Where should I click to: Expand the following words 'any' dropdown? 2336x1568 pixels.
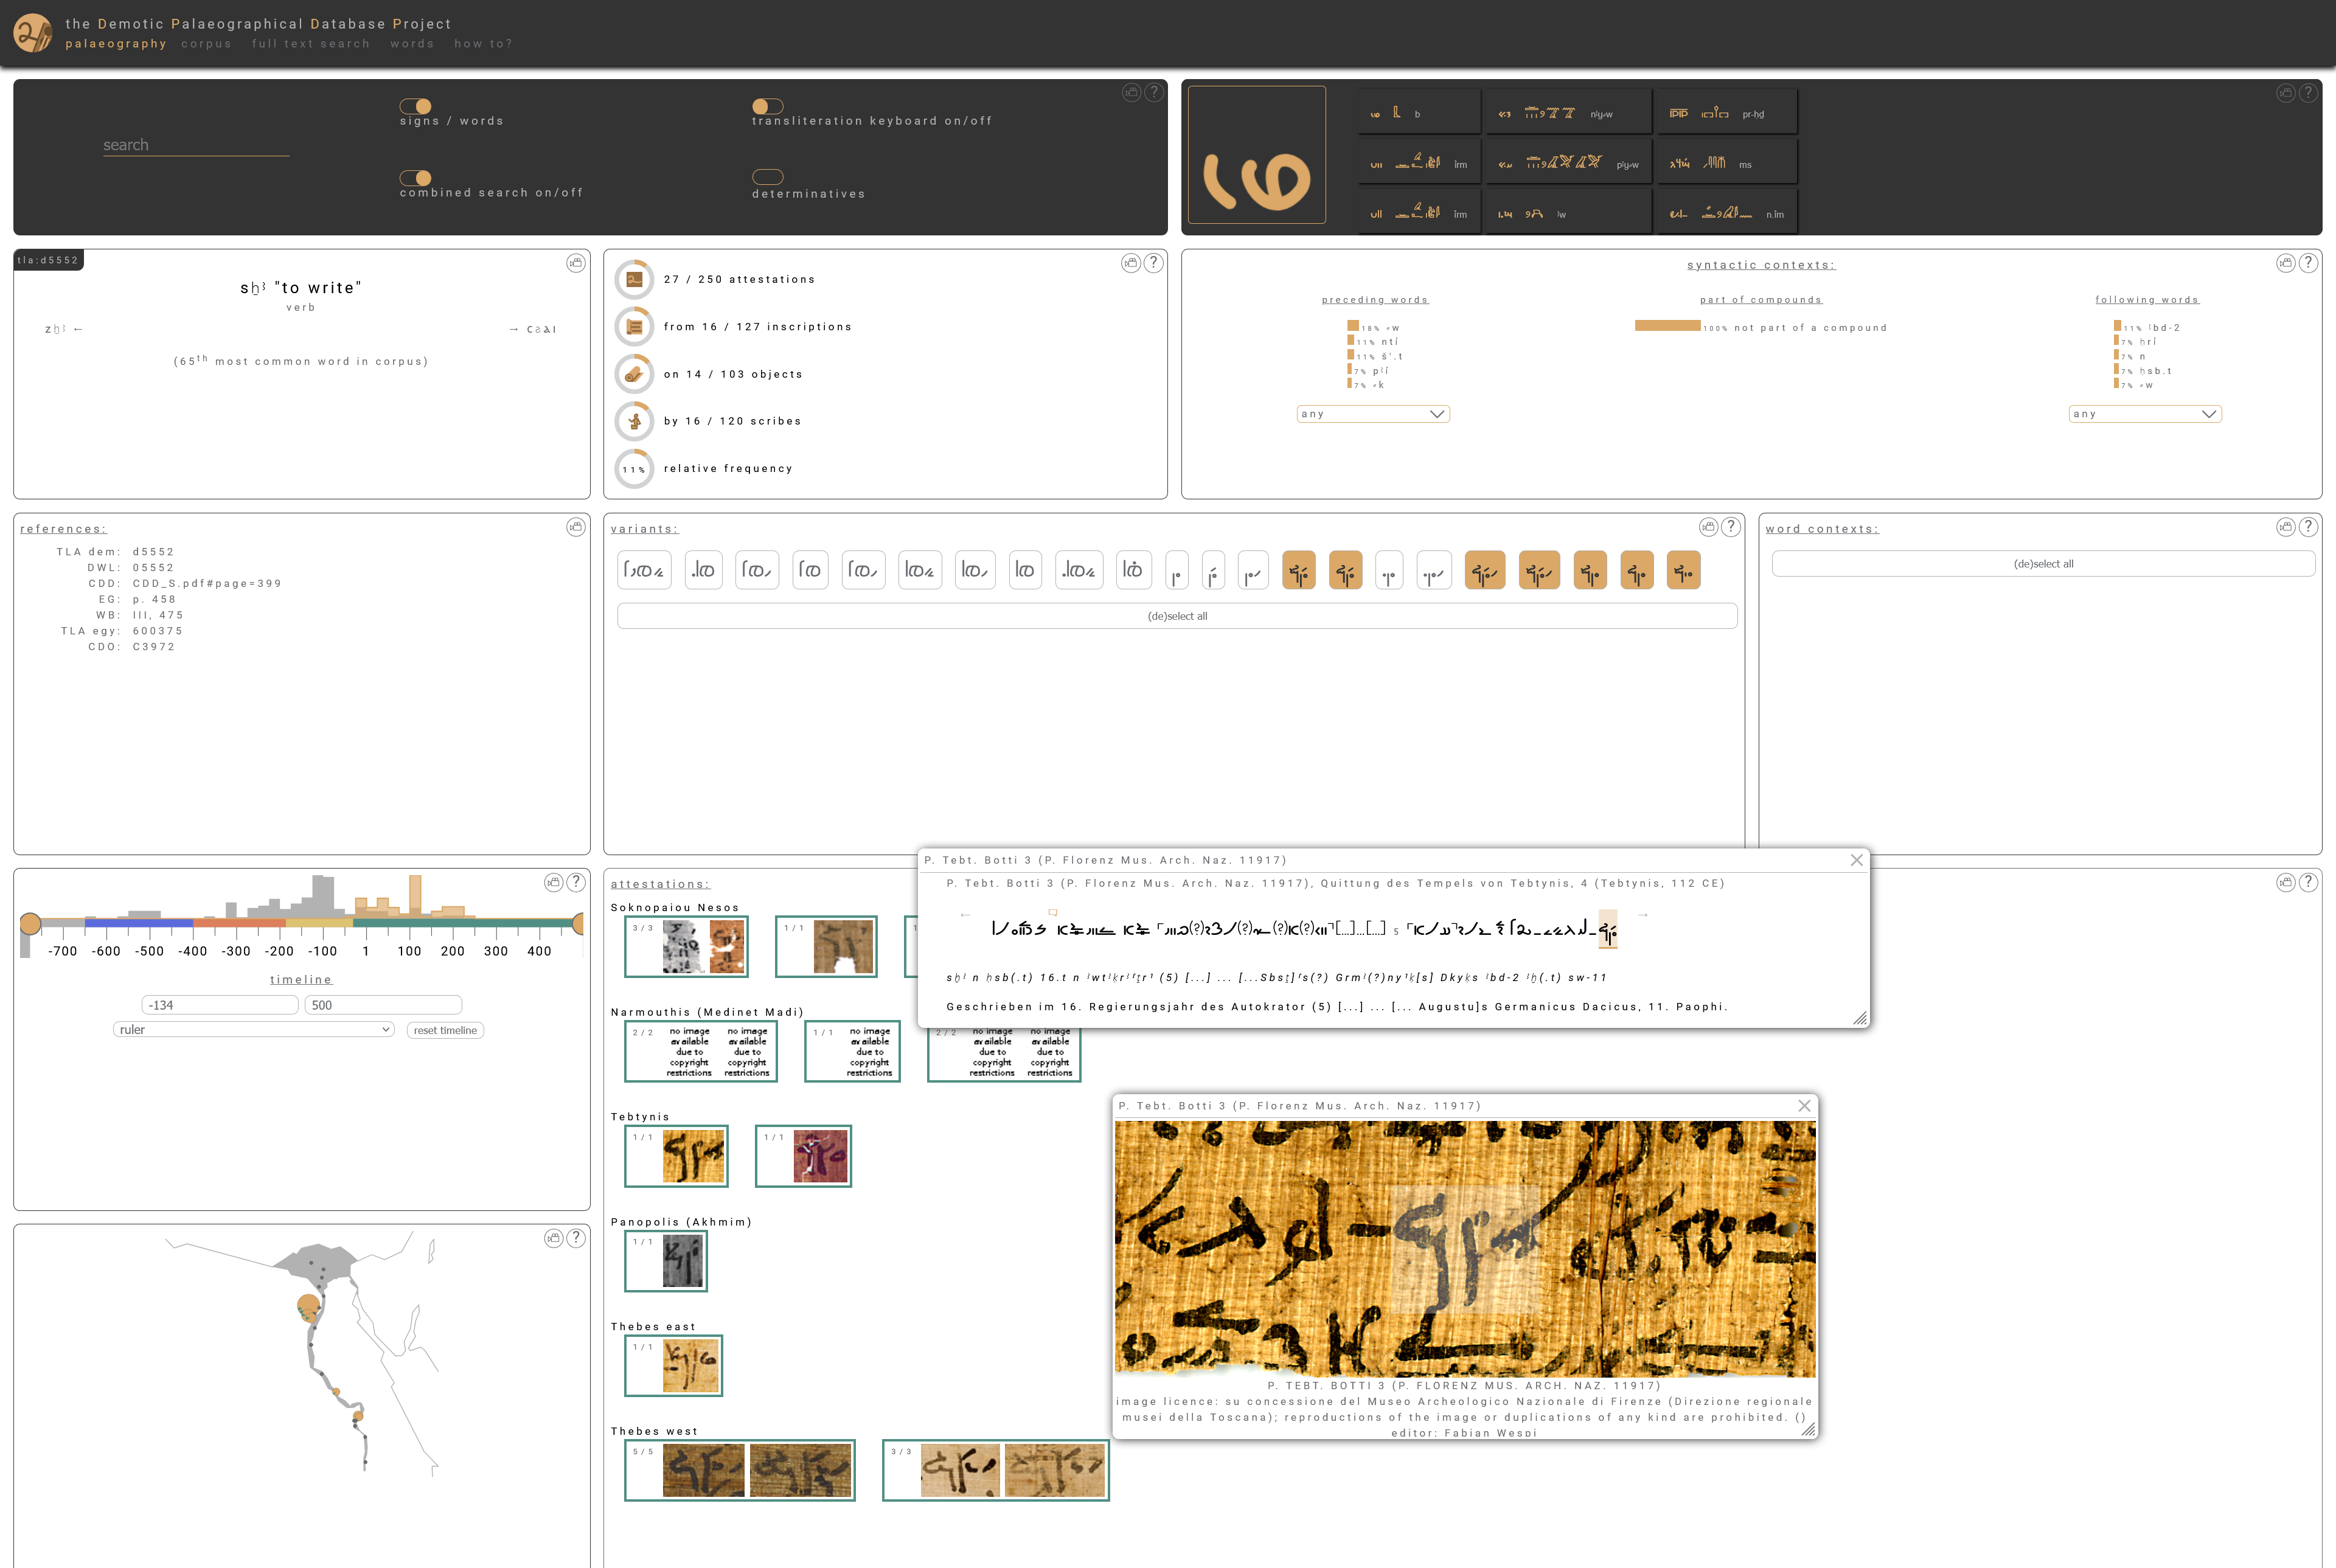pyautogui.click(x=2144, y=413)
